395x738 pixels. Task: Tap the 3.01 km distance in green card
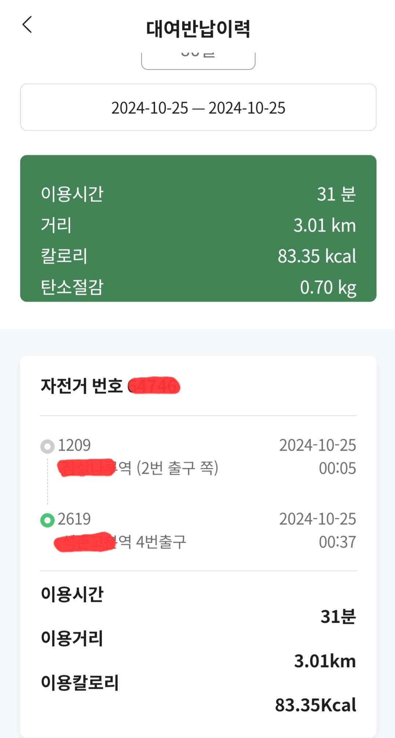click(324, 225)
